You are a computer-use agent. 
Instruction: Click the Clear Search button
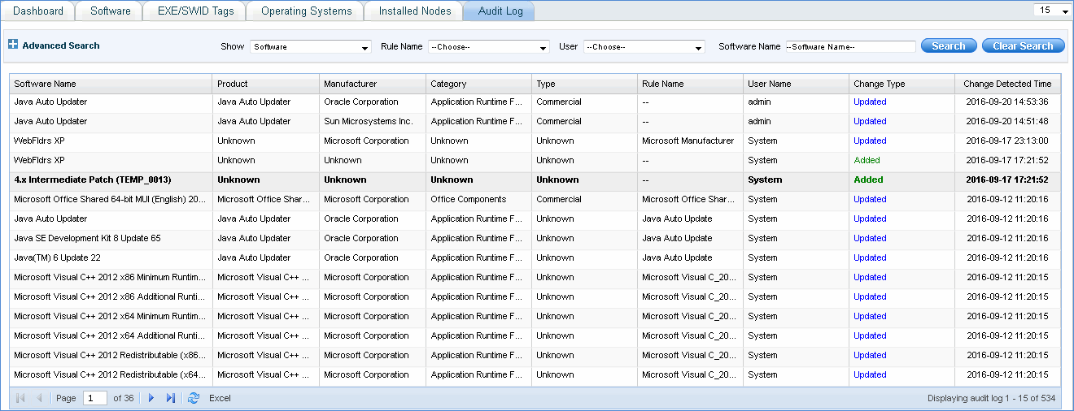(x=1023, y=46)
